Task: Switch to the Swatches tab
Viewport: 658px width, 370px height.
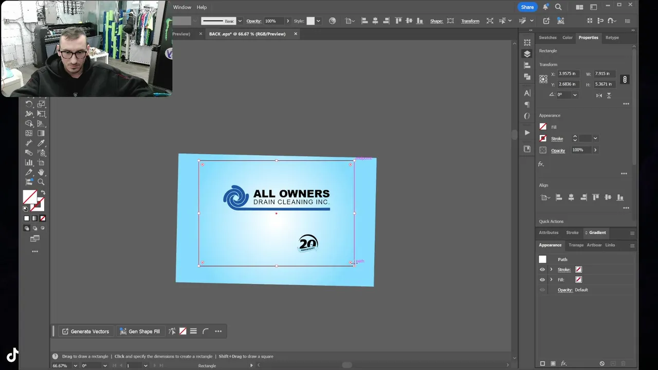Action: 547,38
